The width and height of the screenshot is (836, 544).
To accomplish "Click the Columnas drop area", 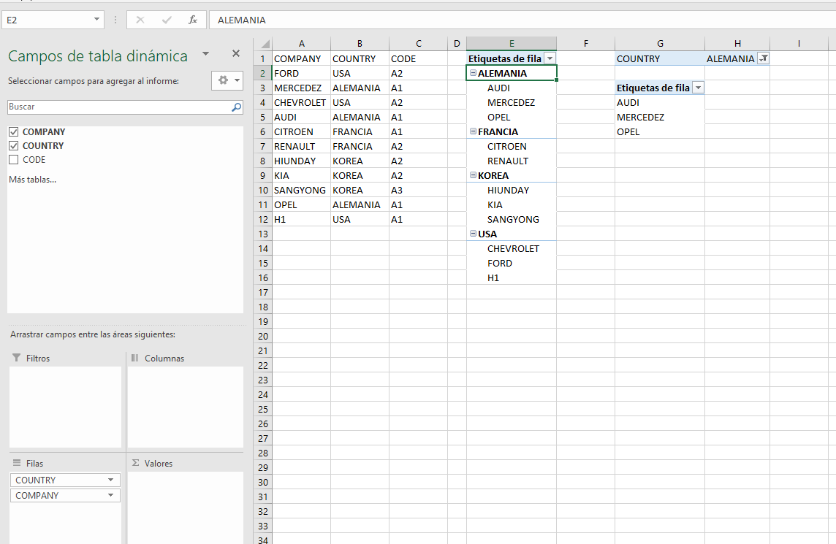I will 186,407.
